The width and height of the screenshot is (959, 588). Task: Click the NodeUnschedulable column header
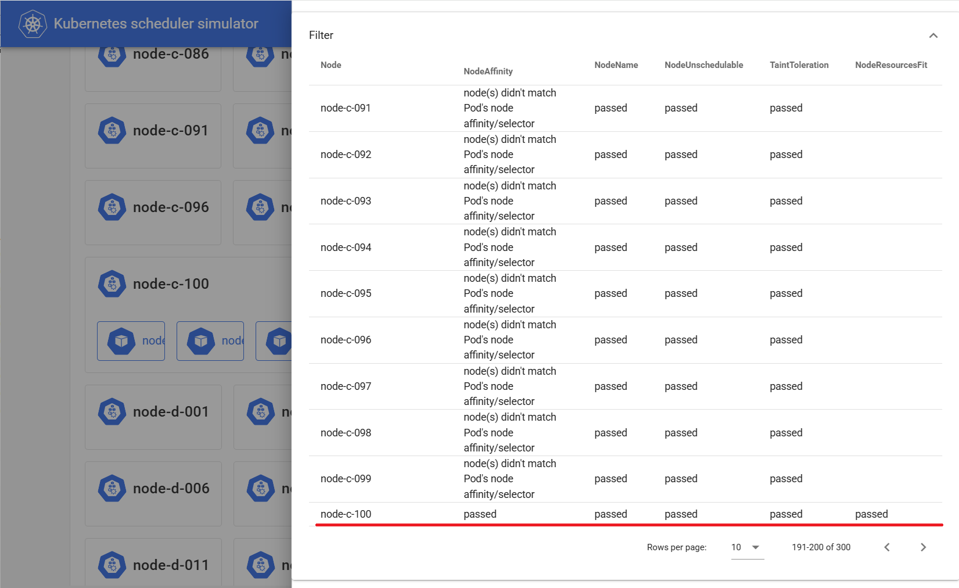point(703,65)
